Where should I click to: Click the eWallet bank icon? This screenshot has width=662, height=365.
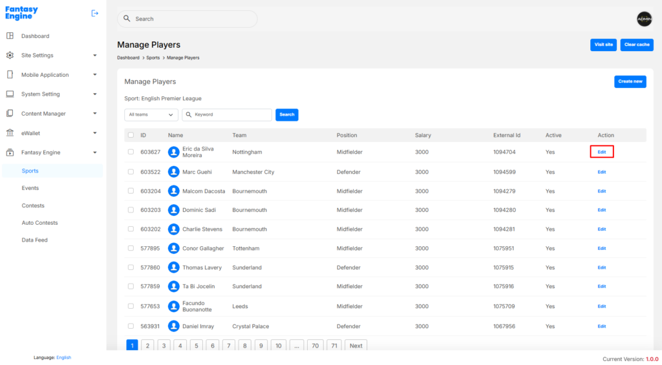pyautogui.click(x=10, y=133)
